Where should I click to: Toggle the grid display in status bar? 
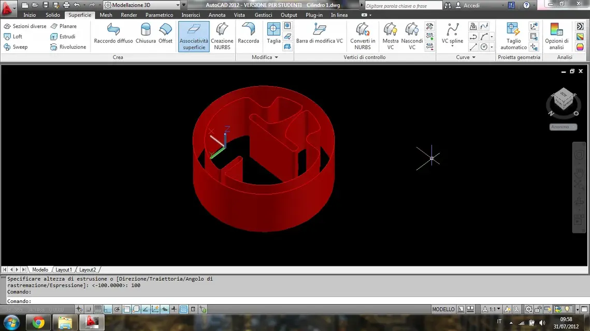coord(98,309)
